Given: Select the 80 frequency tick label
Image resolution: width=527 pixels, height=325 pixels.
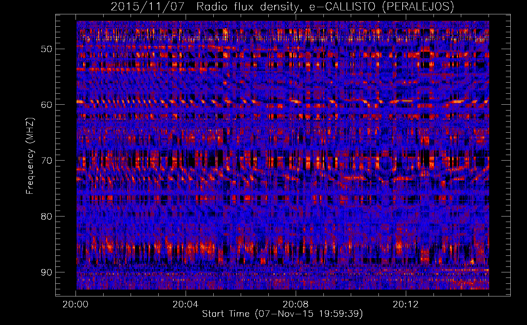Looking at the screenshot, I should click(46, 216).
